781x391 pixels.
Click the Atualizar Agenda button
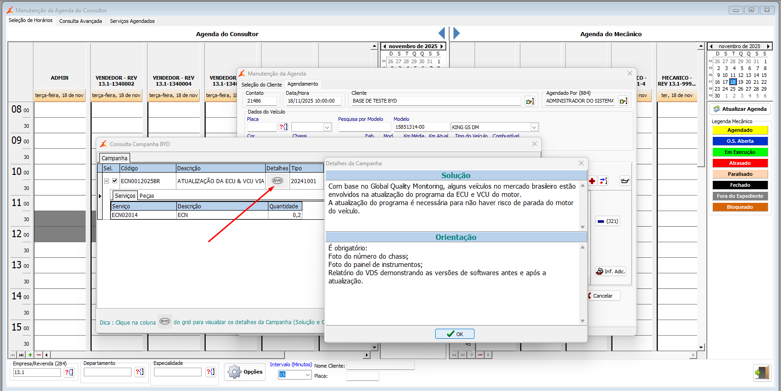(x=740, y=109)
